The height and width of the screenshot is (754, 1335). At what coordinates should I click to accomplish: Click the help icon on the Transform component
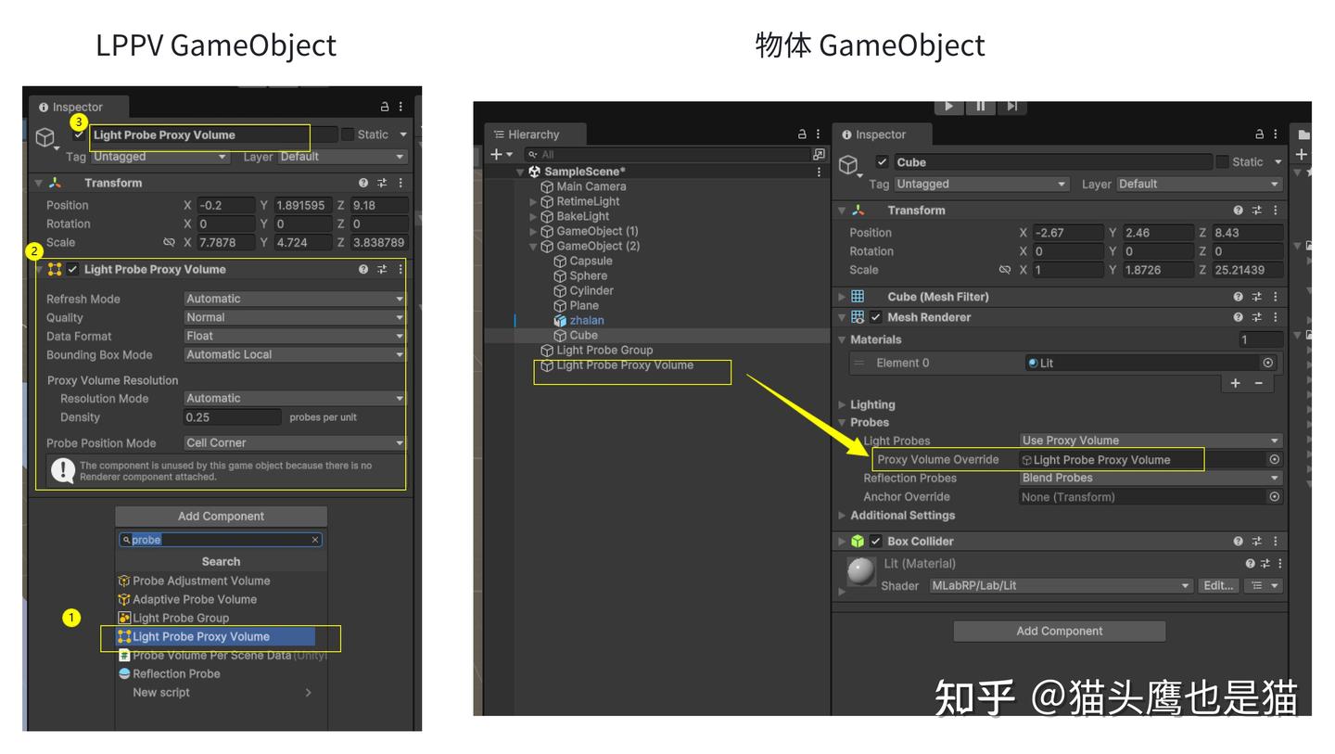[1238, 210]
